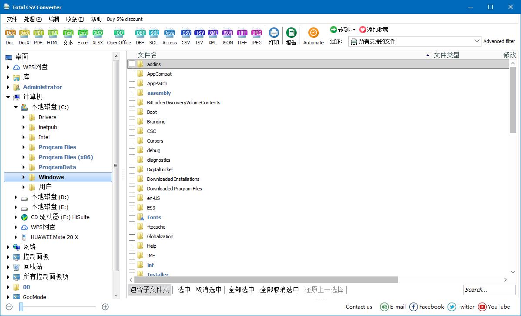The width and height of the screenshot is (521, 316).
Task: Tick the AppCompat folder checkbox
Action: (132, 75)
